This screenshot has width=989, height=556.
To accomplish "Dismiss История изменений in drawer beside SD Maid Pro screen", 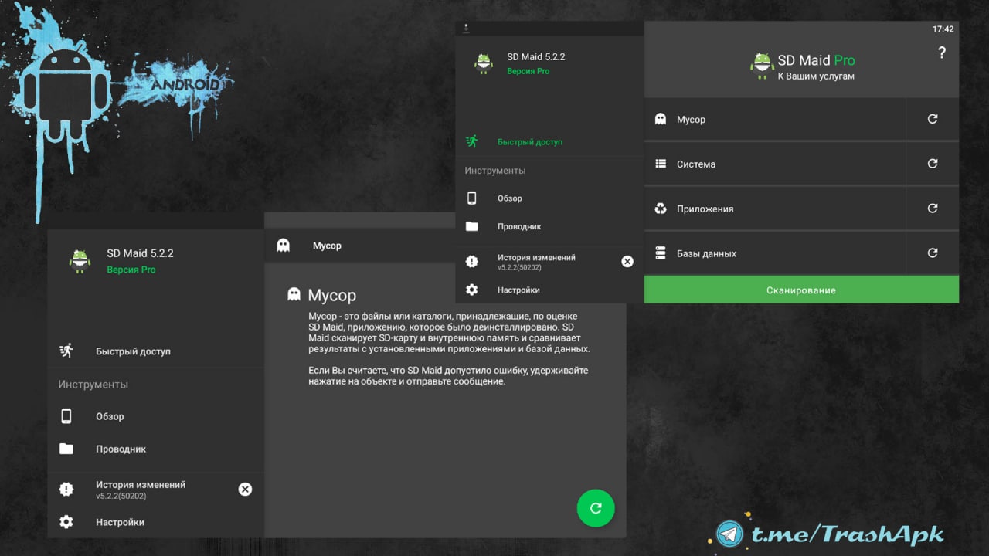I will (x=627, y=262).
